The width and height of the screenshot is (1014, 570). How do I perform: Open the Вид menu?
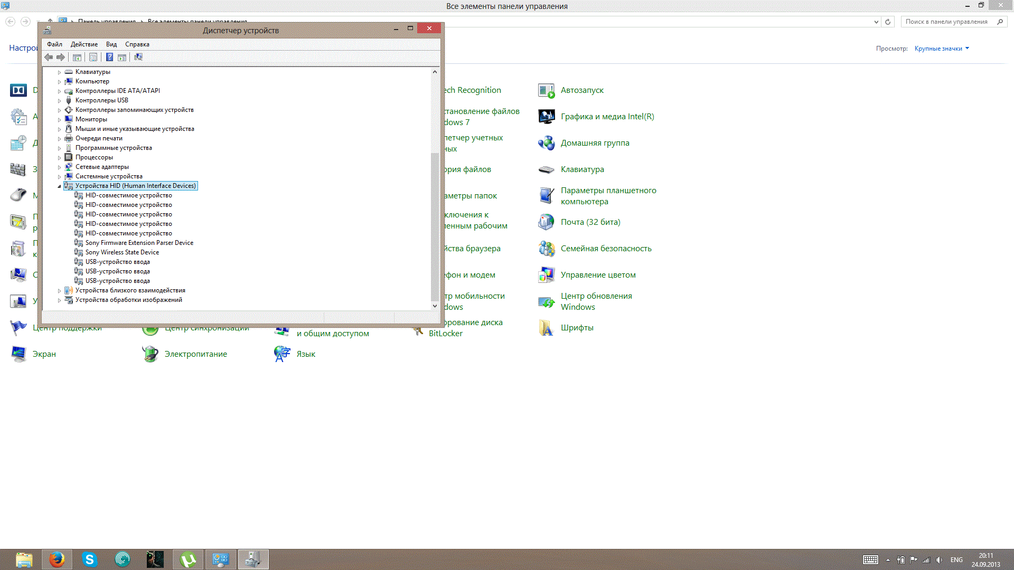pos(111,44)
